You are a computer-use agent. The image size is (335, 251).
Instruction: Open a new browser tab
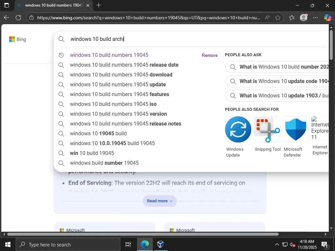pyautogui.click(x=98, y=5)
